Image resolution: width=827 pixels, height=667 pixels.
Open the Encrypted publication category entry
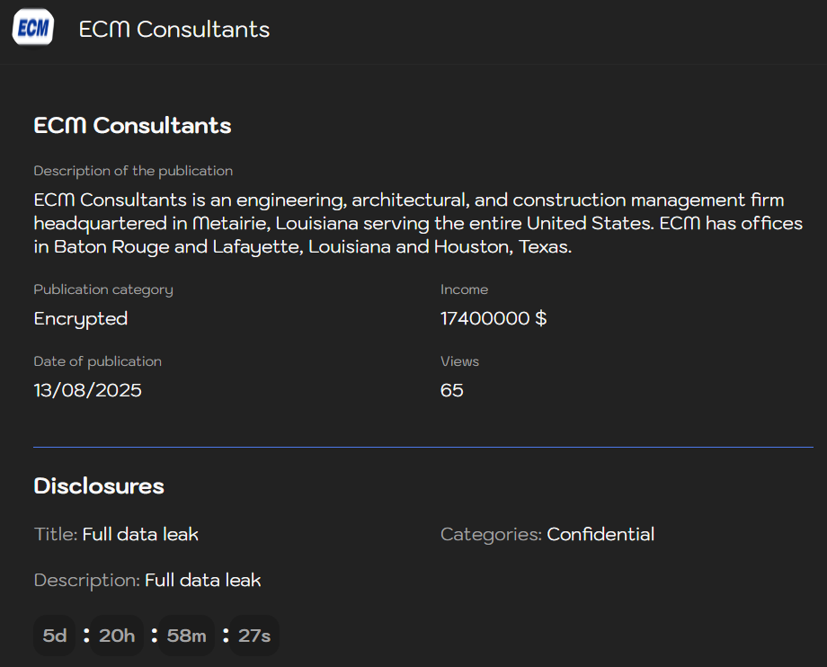point(80,318)
